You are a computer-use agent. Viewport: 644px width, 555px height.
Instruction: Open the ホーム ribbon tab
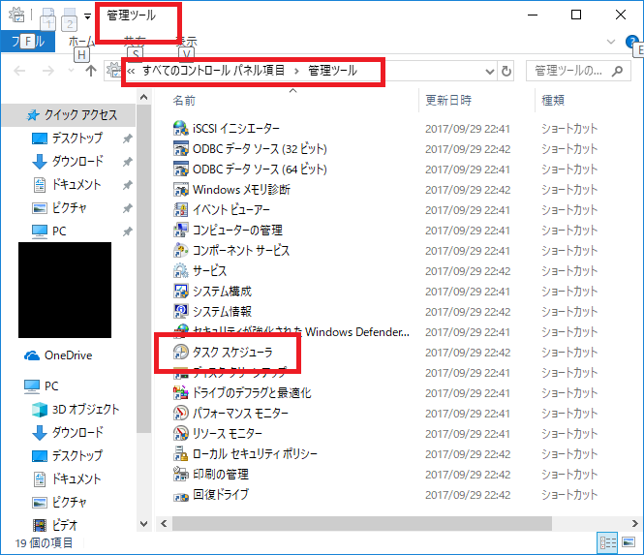81,42
